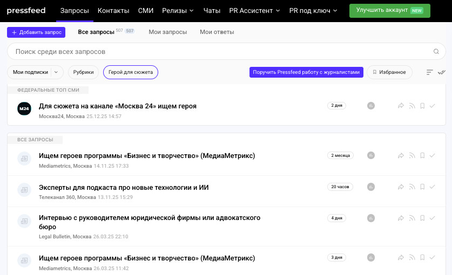452x275 pixels.
Task: Click the share arrow on the Москва 24 request
Action: point(401,106)
